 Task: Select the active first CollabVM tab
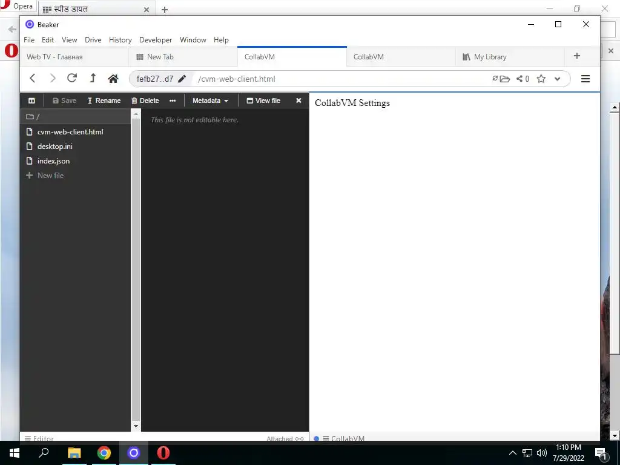point(292,56)
